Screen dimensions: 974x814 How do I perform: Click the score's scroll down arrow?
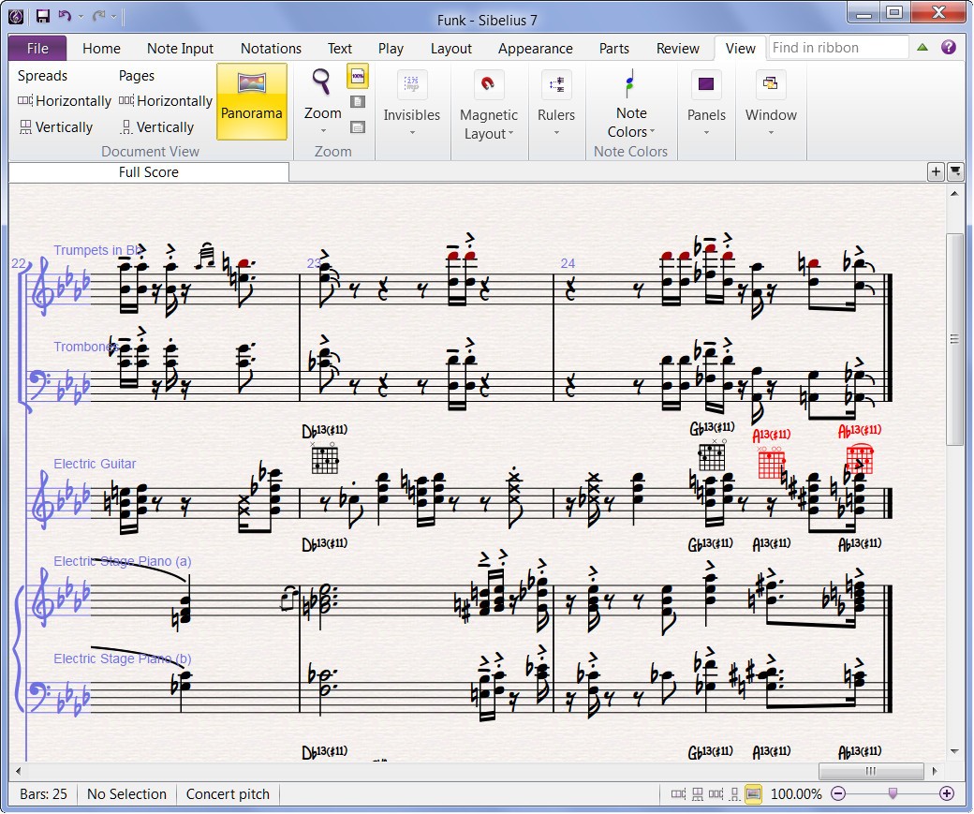tap(954, 752)
